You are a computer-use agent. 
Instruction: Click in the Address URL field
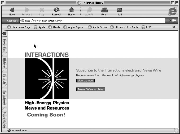point(92,20)
